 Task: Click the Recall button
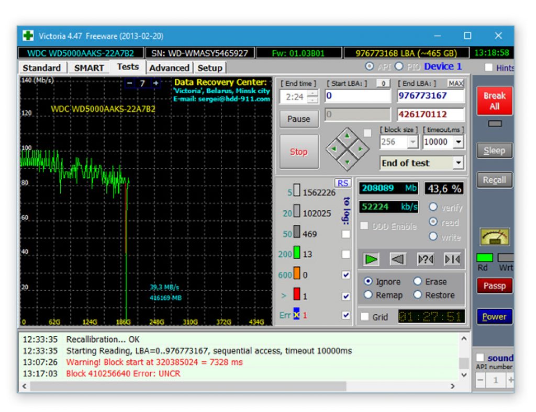(x=494, y=180)
